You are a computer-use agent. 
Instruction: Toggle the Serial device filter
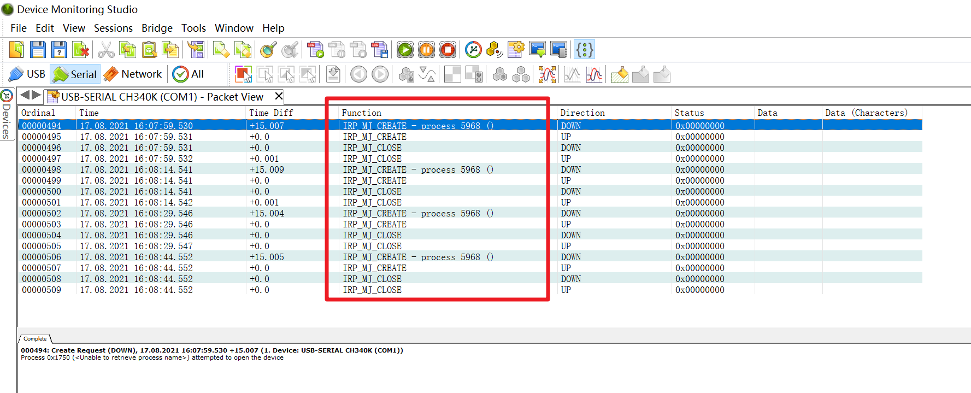[x=75, y=74]
